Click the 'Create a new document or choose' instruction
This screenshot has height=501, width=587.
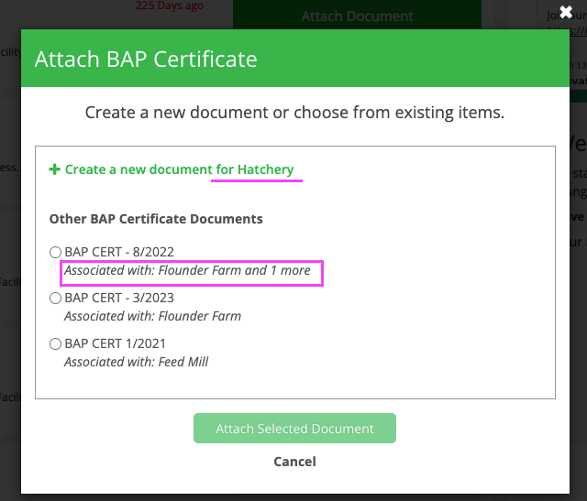pos(294,113)
